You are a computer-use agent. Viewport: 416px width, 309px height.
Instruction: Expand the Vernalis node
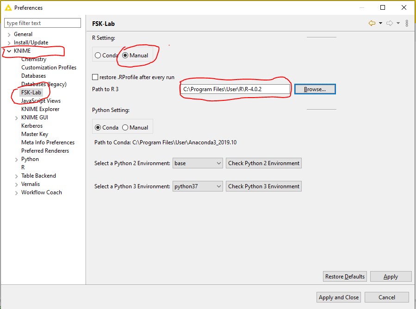[17, 185]
